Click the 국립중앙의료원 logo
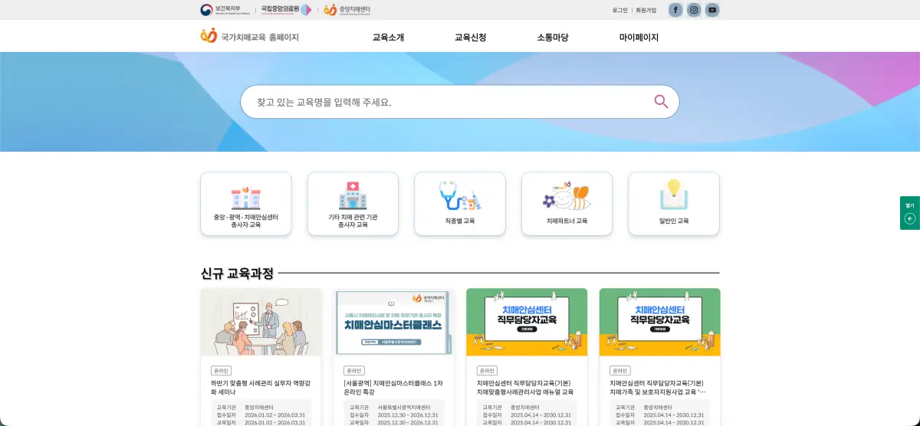920x426 pixels. click(286, 10)
